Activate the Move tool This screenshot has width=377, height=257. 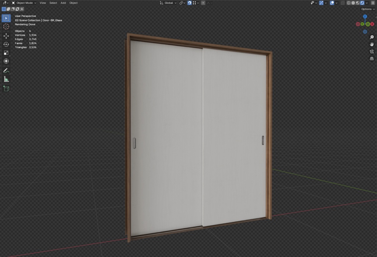click(6, 36)
